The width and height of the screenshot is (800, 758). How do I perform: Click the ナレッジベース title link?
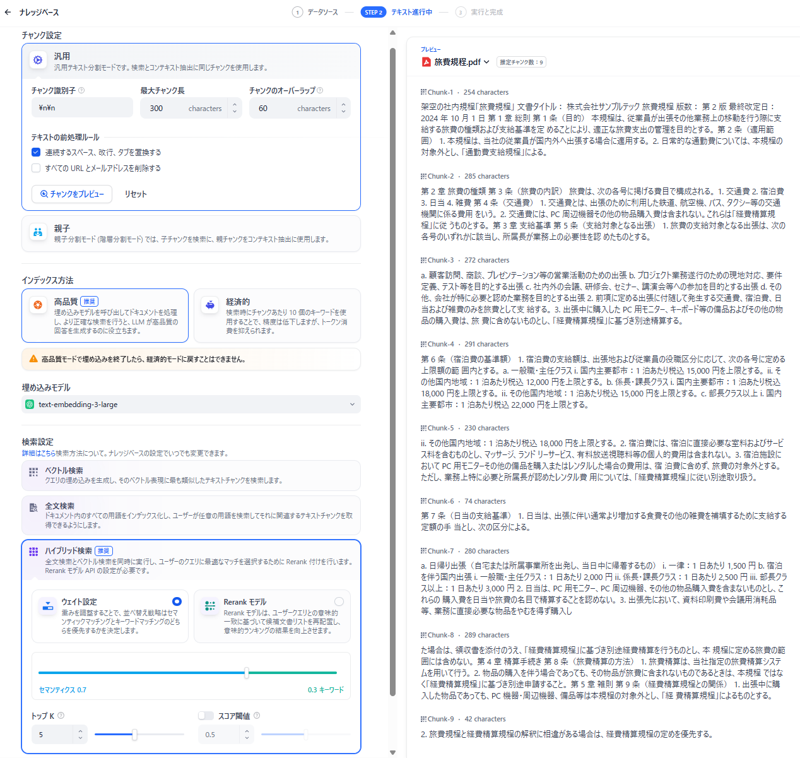point(39,12)
